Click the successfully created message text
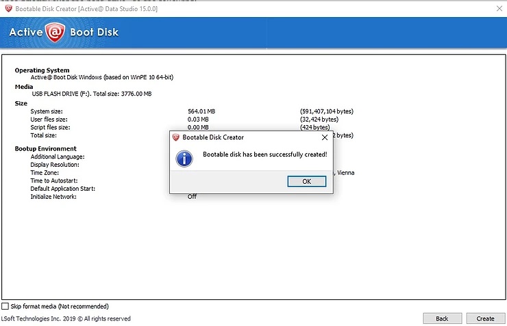The image size is (507, 326). coord(264,154)
